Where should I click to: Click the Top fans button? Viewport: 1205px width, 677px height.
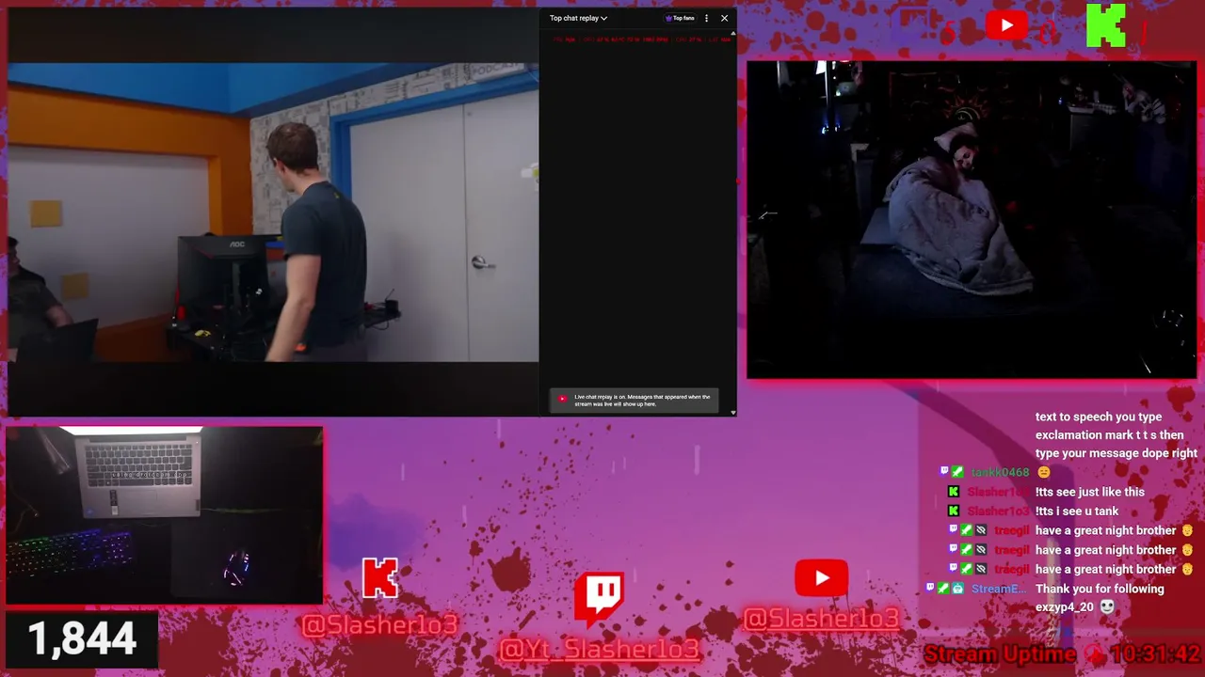[x=680, y=18]
